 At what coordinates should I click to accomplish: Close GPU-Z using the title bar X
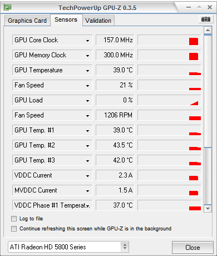(x=210, y=7)
